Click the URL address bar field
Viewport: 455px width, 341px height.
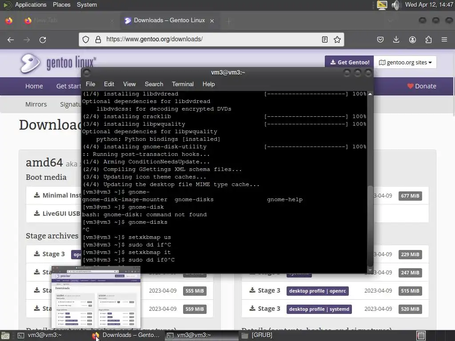211,40
